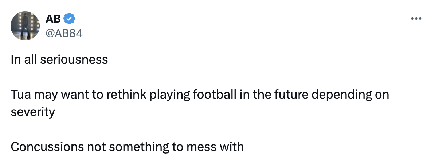Open the three-dot more options menu

416,18
